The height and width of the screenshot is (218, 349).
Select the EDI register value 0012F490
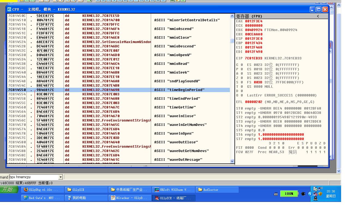[254, 52]
